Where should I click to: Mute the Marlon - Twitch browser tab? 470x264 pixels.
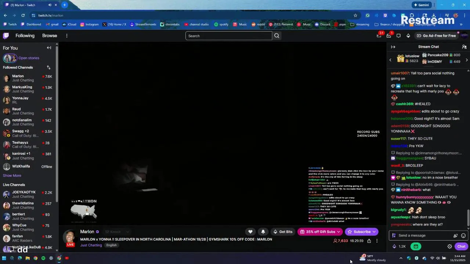pyautogui.click(x=50, y=5)
